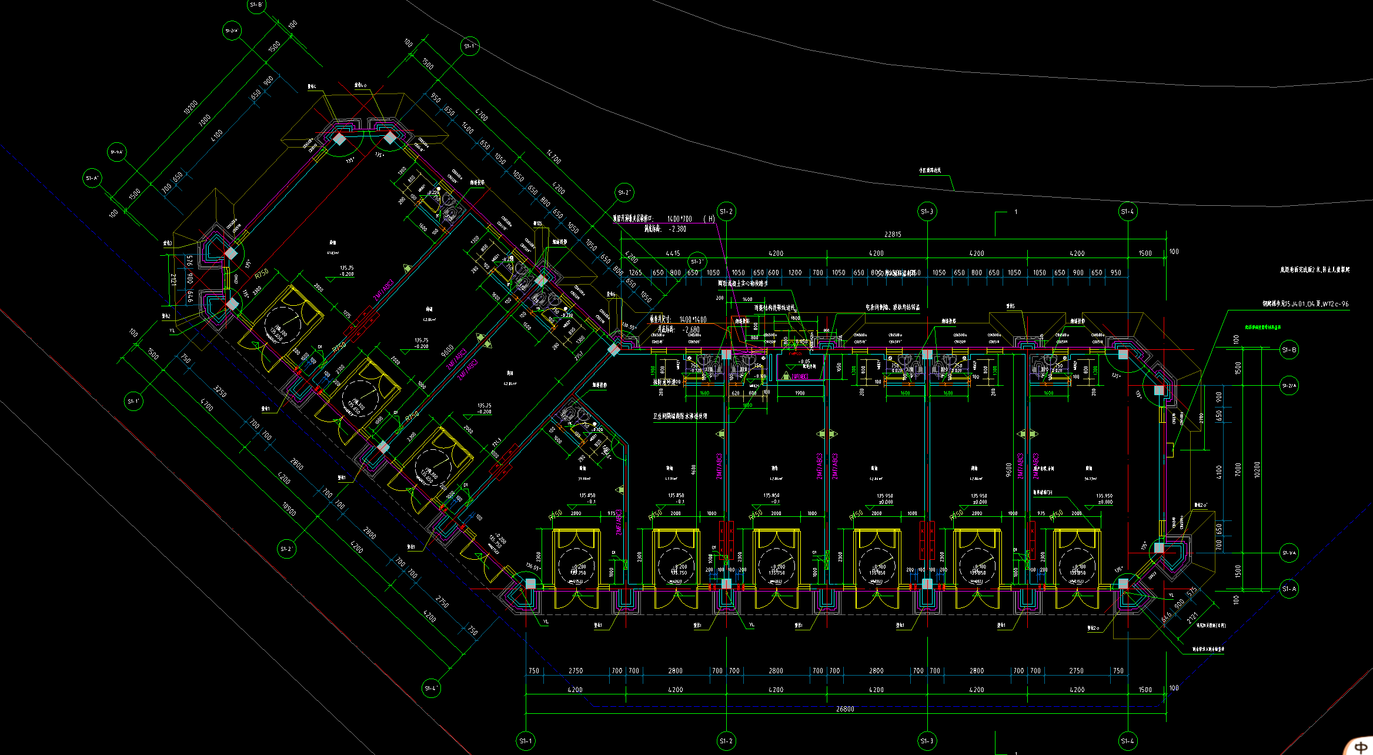Click the 电表间侧墙、顶板均粘保温 note
This screenshot has width=1373, height=755.
(x=893, y=308)
